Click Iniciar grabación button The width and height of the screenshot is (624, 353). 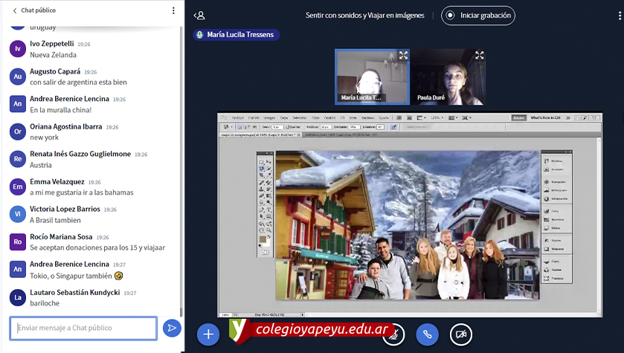pyautogui.click(x=478, y=15)
